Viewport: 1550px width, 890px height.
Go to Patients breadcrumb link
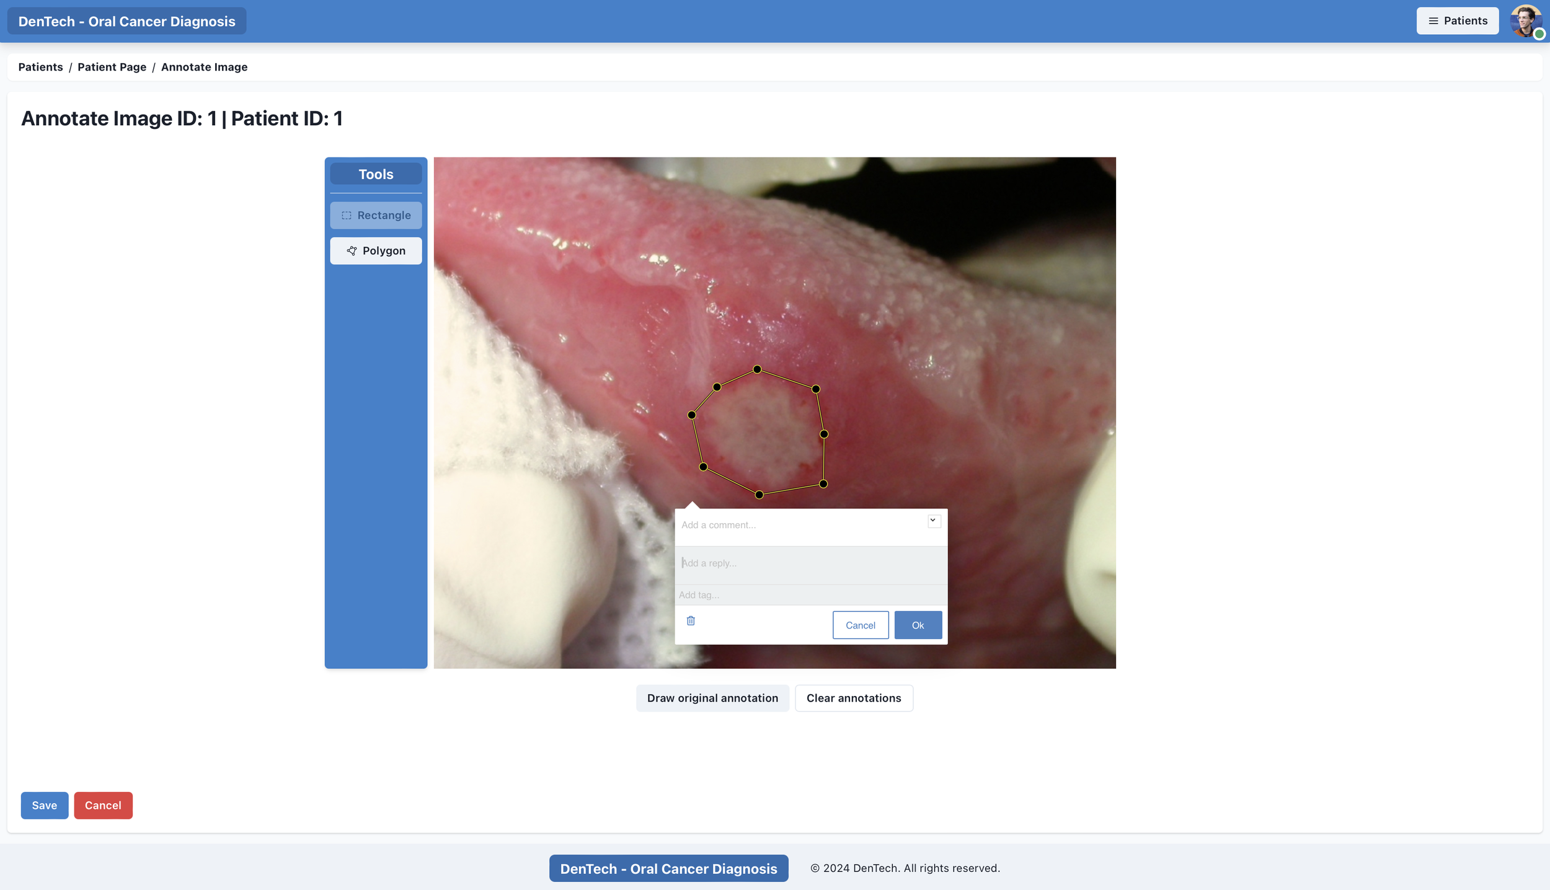[x=40, y=67]
